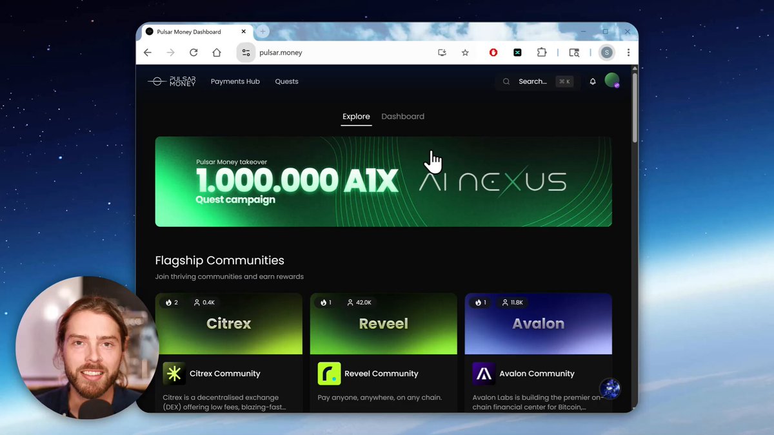Click the Citrex Community logo icon
This screenshot has width=774, height=435.
coord(174,374)
